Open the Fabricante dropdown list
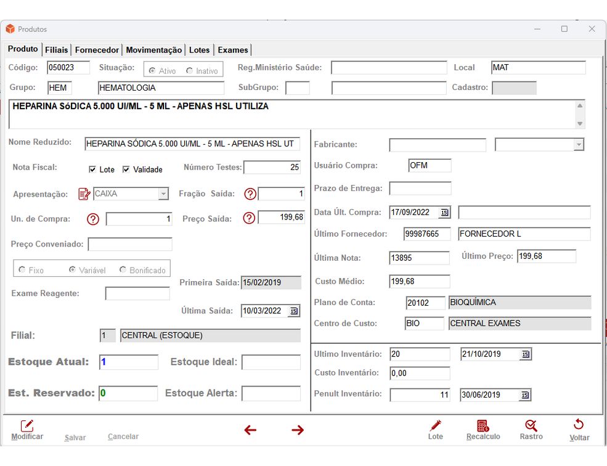This screenshot has width=607, height=466. (x=578, y=145)
